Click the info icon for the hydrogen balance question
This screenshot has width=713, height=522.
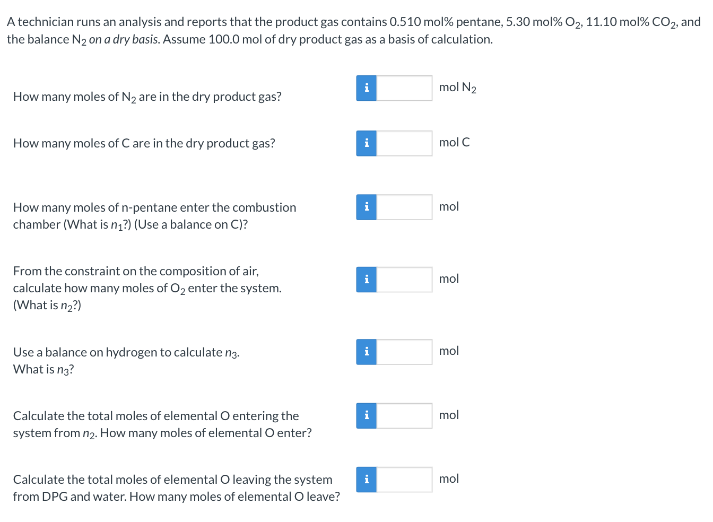coord(366,351)
